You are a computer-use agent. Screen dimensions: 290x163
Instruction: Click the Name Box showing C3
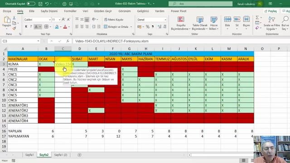pyautogui.click(x=19, y=41)
